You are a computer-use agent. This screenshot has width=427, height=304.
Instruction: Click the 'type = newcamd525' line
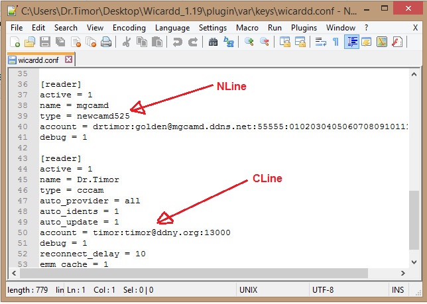85,116
